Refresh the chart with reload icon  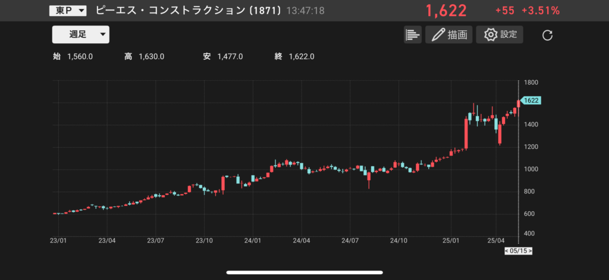[547, 35]
